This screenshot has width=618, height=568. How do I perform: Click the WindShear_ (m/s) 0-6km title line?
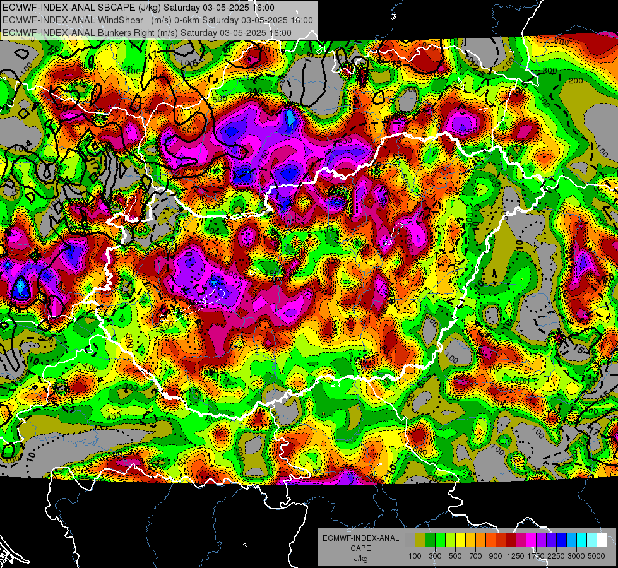(158, 20)
